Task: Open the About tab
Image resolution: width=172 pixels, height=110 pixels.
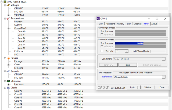Action: click(154, 24)
